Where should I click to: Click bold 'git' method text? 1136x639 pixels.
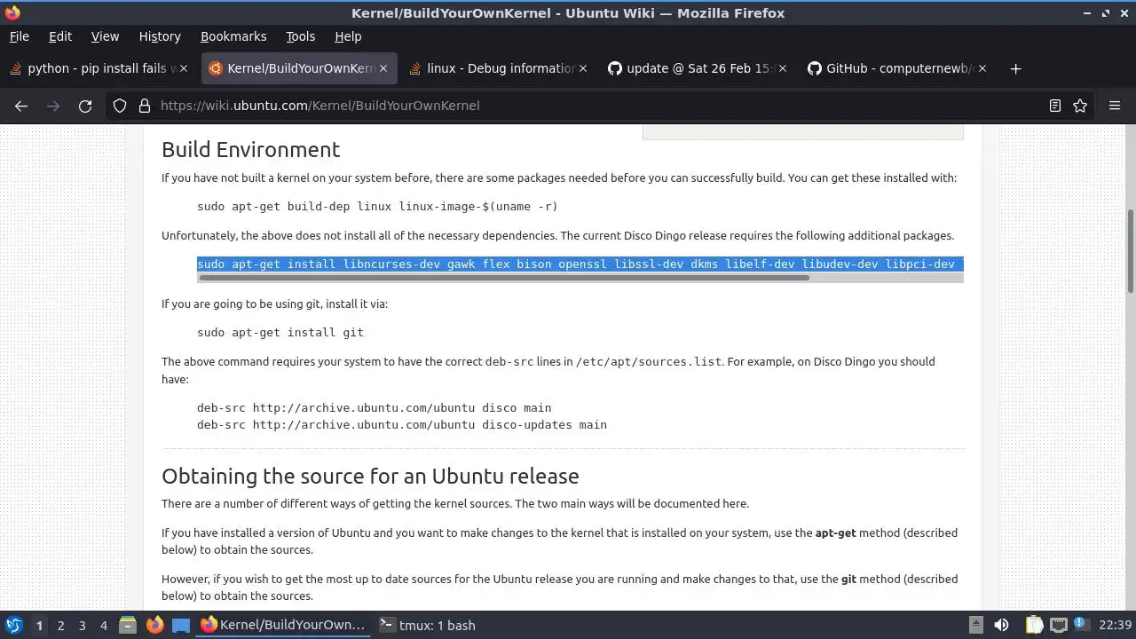(x=849, y=580)
